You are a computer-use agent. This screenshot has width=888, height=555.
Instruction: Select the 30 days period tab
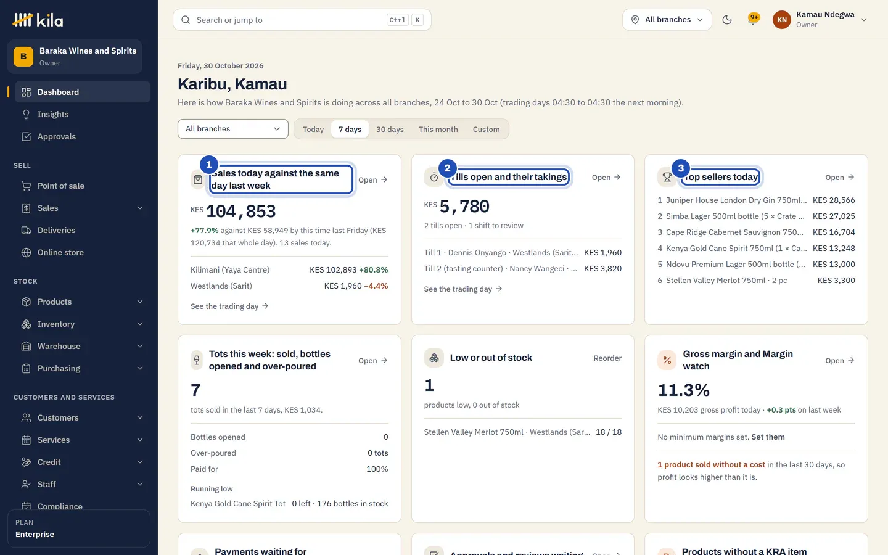390,129
